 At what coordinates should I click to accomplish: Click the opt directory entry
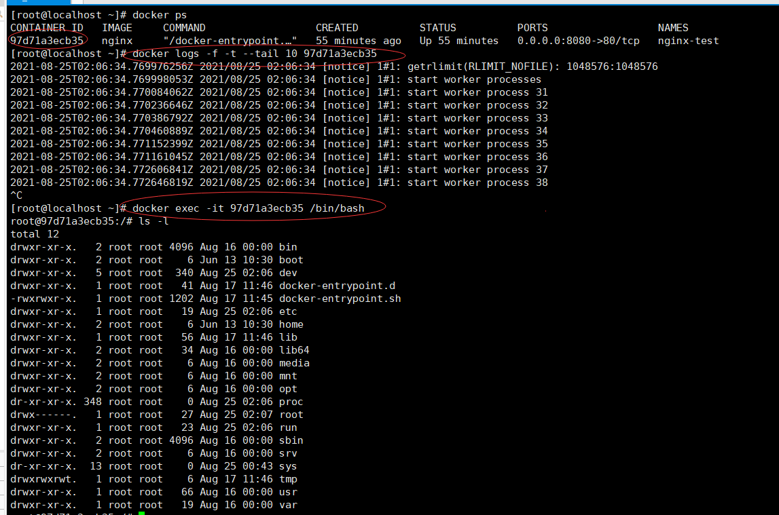[x=288, y=389]
